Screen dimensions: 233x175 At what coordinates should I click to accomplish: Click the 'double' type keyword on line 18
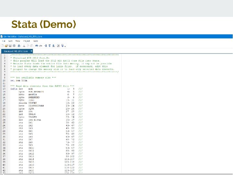pyautogui.click(x=23, y=103)
